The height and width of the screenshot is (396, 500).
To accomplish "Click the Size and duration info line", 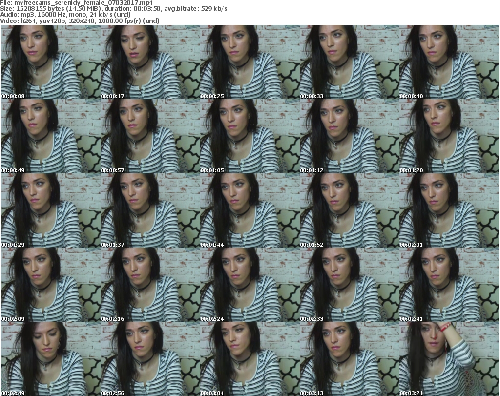I will tap(113, 9).
